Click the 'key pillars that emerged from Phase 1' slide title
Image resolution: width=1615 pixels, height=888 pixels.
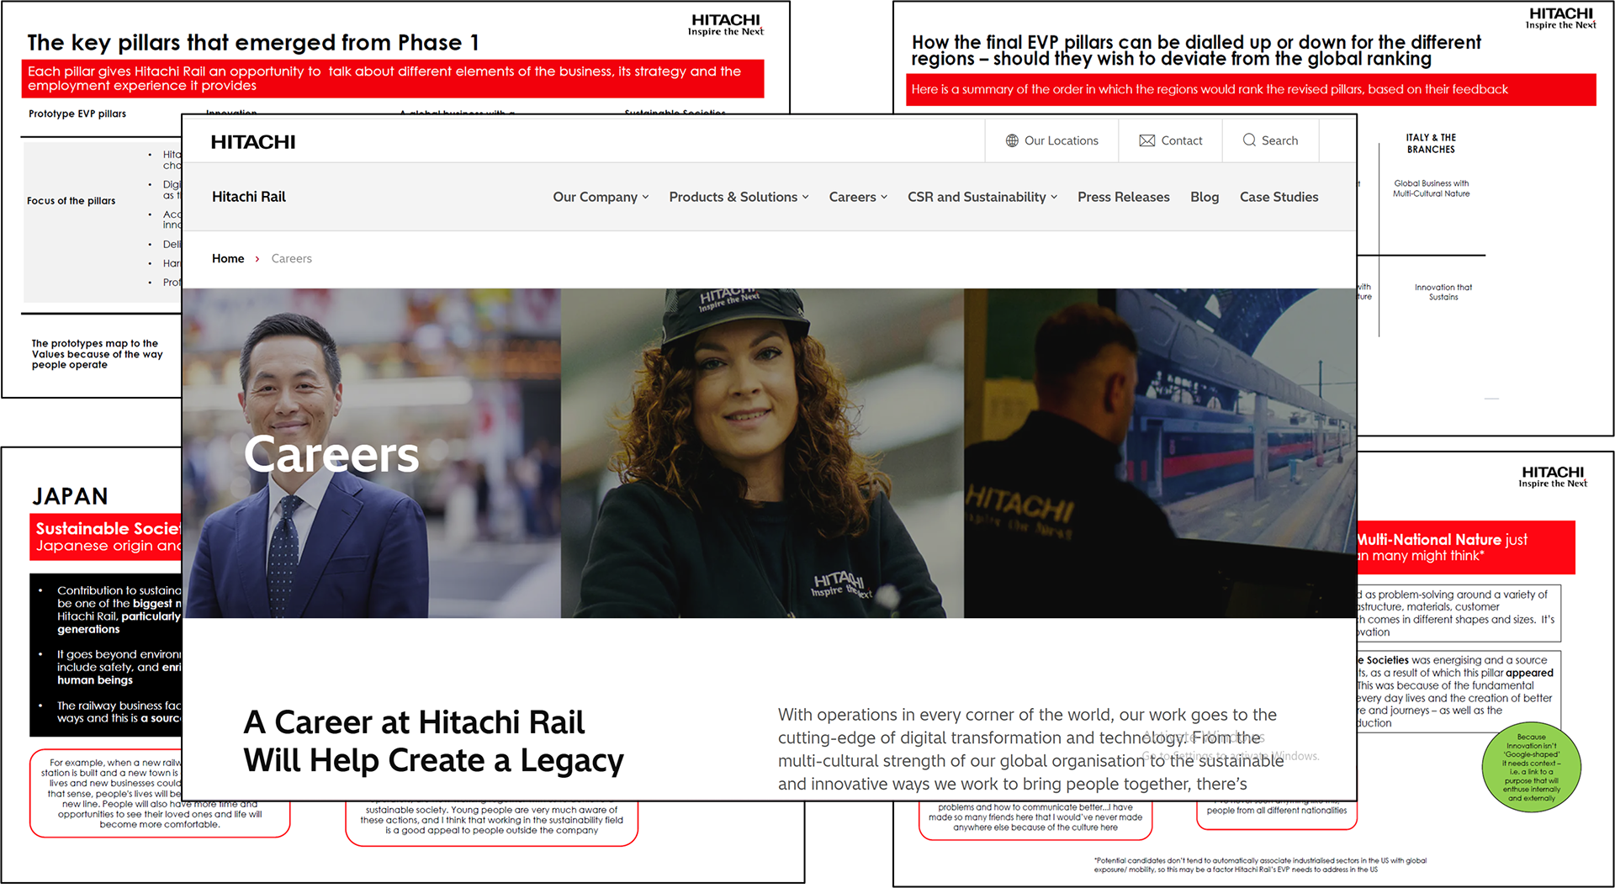(x=253, y=43)
